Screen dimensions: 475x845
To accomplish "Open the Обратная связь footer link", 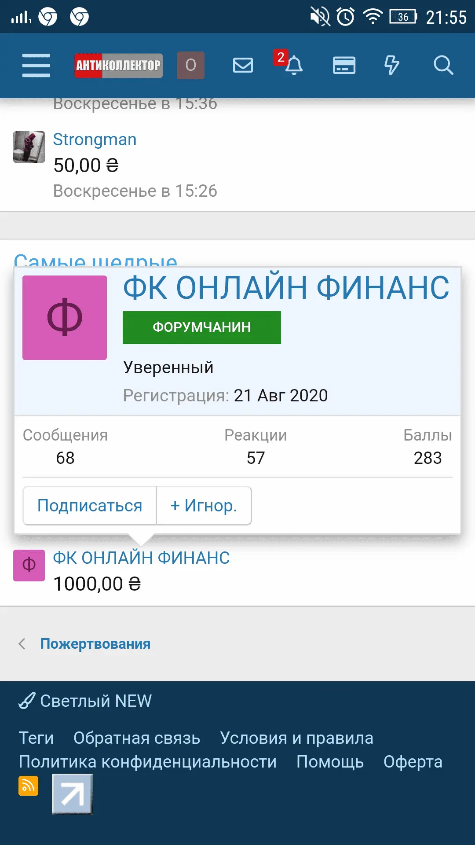I will 137,738.
